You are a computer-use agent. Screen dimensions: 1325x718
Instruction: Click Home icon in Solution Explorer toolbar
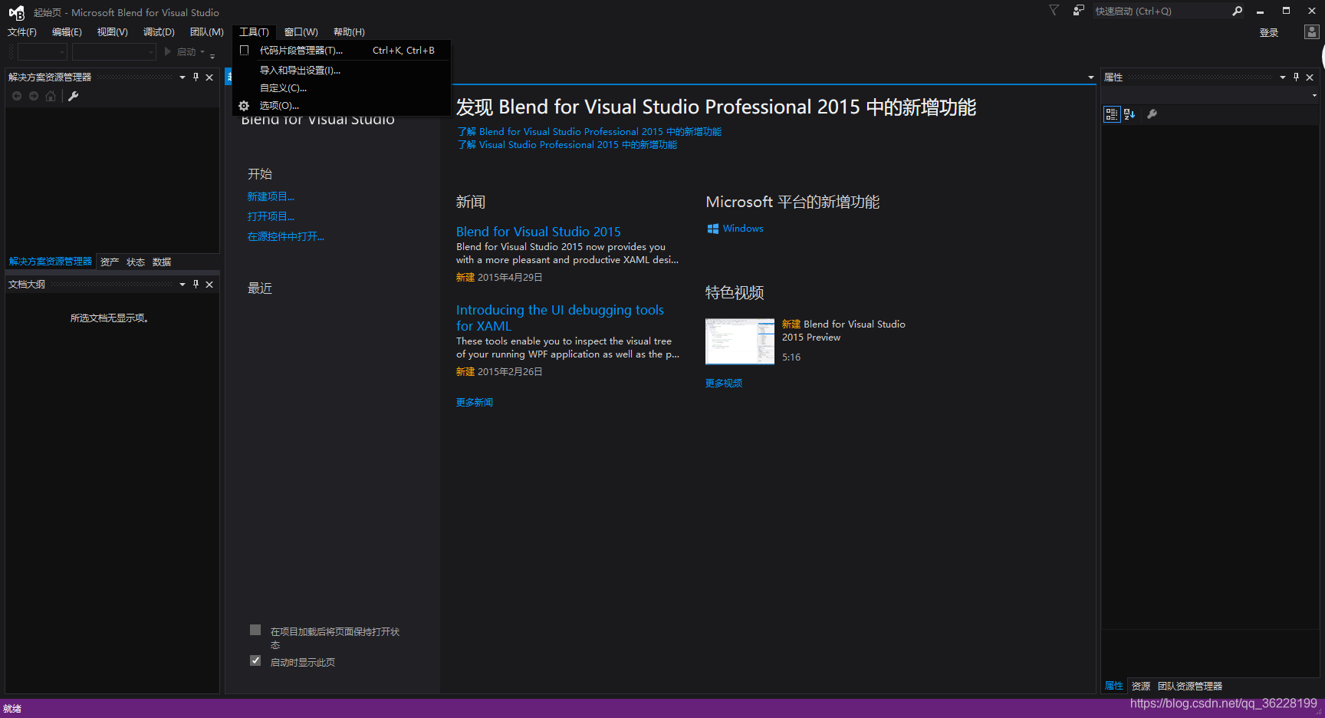click(51, 96)
